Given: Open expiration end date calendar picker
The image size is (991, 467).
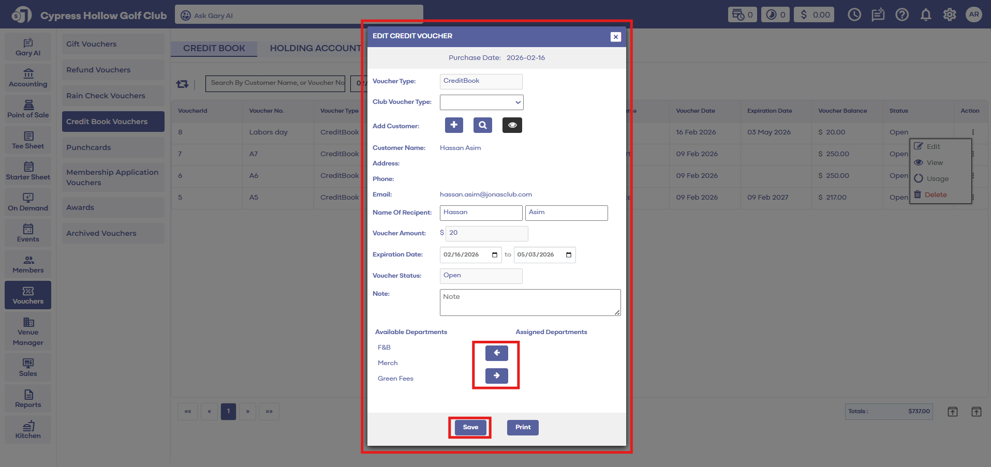Looking at the screenshot, I should [568, 255].
